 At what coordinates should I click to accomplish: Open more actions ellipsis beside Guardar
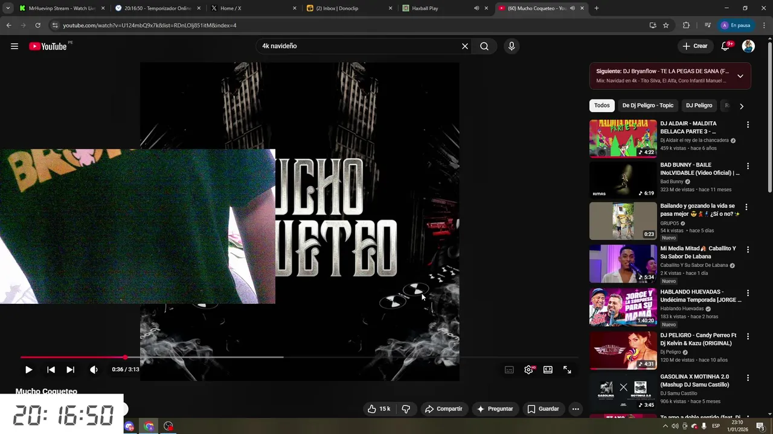click(x=576, y=409)
